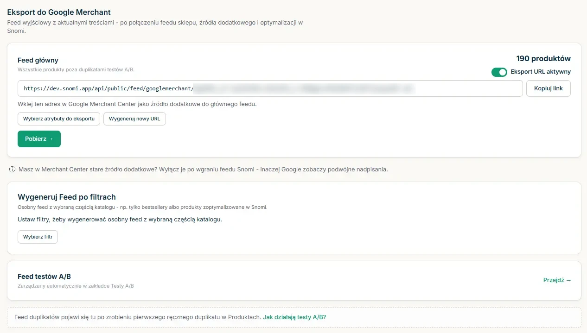The width and height of the screenshot is (587, 333).
Task: Click text 'Masz w Merchant Center stare źródło dodatkowe?'
Action: (x=87, y=170)
